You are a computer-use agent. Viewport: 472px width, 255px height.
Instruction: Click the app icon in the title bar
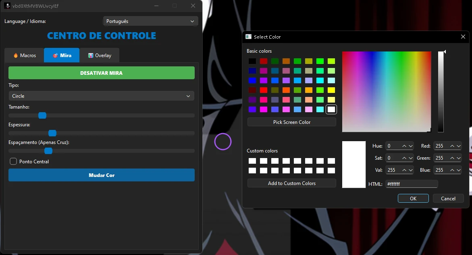click(7, 6)
